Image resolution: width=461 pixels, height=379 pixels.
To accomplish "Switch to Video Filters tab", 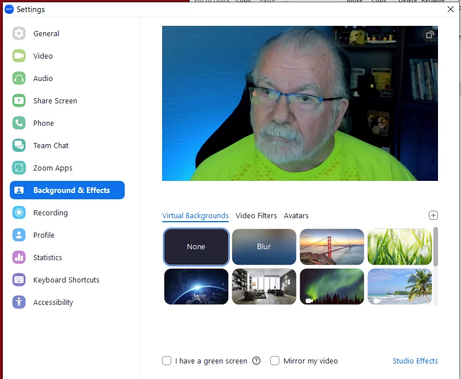I will (256, 216).
